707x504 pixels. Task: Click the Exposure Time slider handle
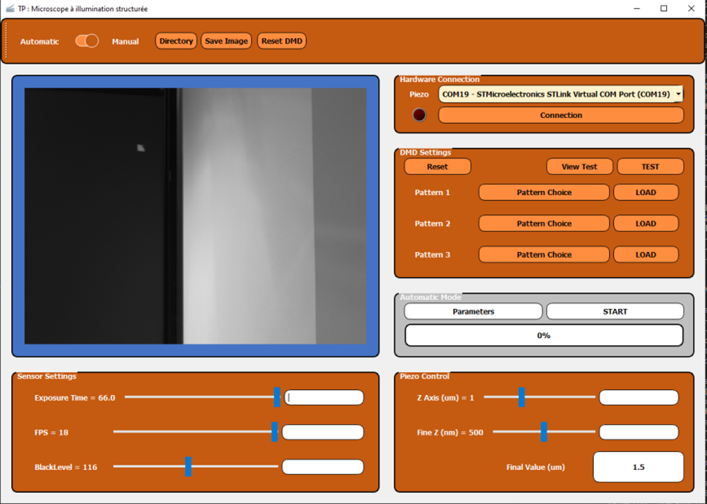click(277, 397)
